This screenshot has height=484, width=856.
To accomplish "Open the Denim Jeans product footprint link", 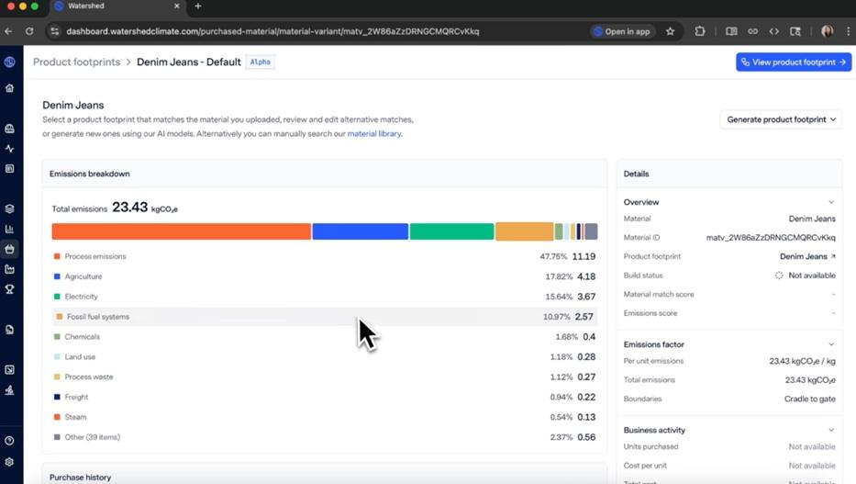I will (x=807, y=257).
